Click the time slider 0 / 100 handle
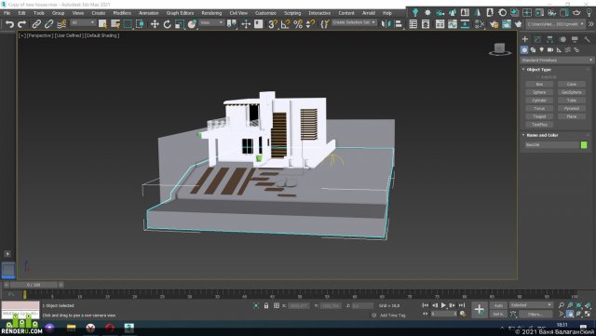This screenshot has height=336, width=596. 34,285
